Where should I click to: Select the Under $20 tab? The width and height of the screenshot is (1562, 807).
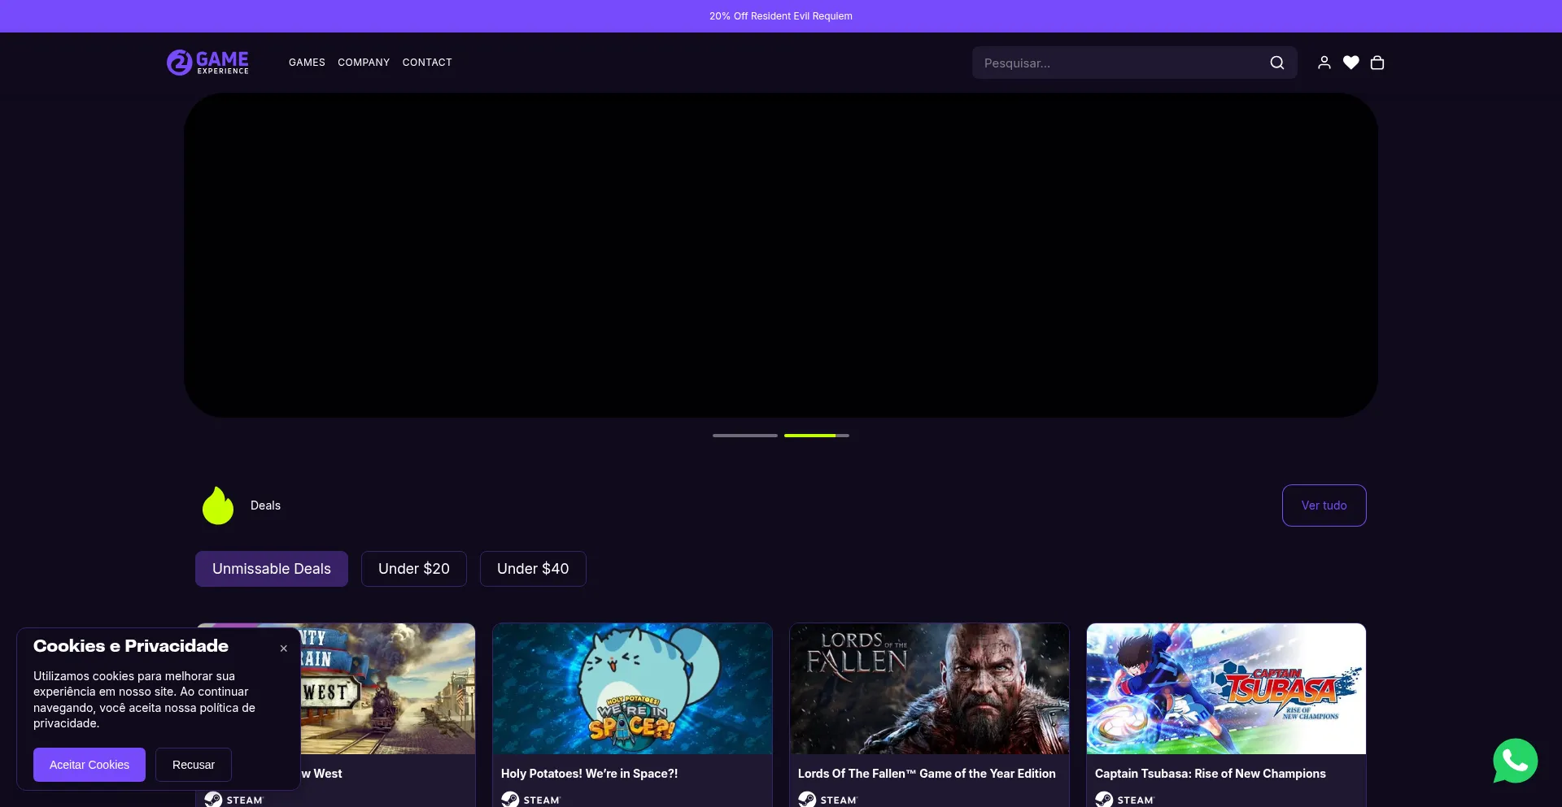[414, 569]
